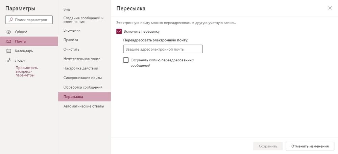
Task: Open Синхронизация почты settings
Action: click(x=82, y=78)
